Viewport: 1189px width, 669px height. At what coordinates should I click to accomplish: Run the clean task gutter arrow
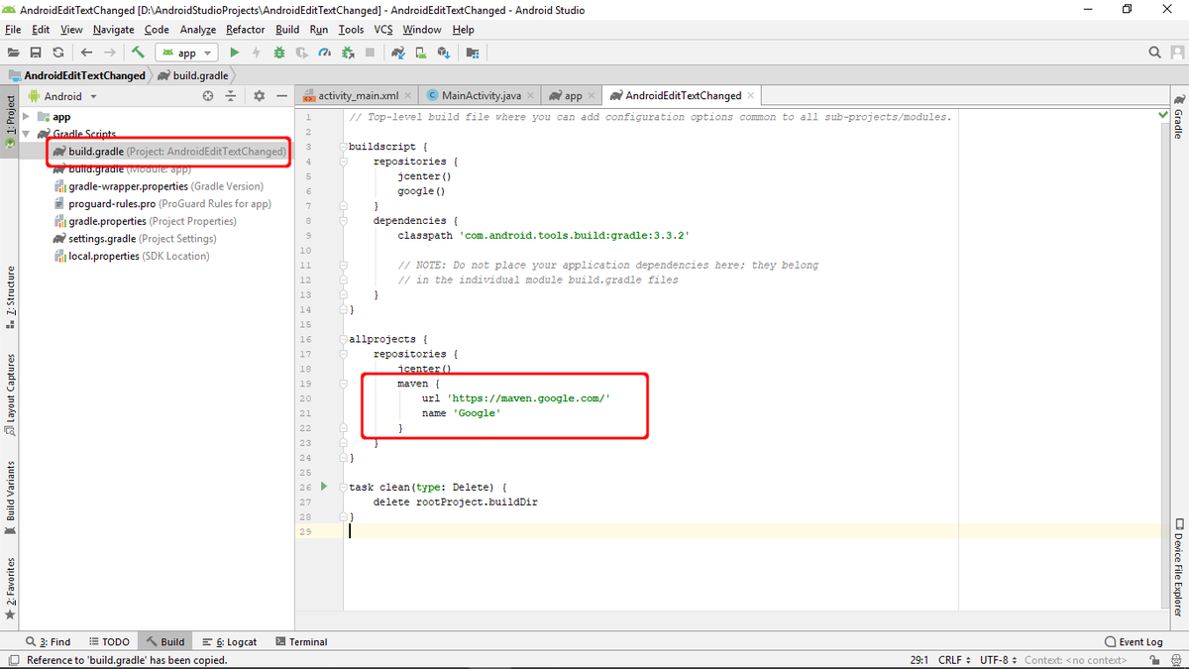click(324, 487)
